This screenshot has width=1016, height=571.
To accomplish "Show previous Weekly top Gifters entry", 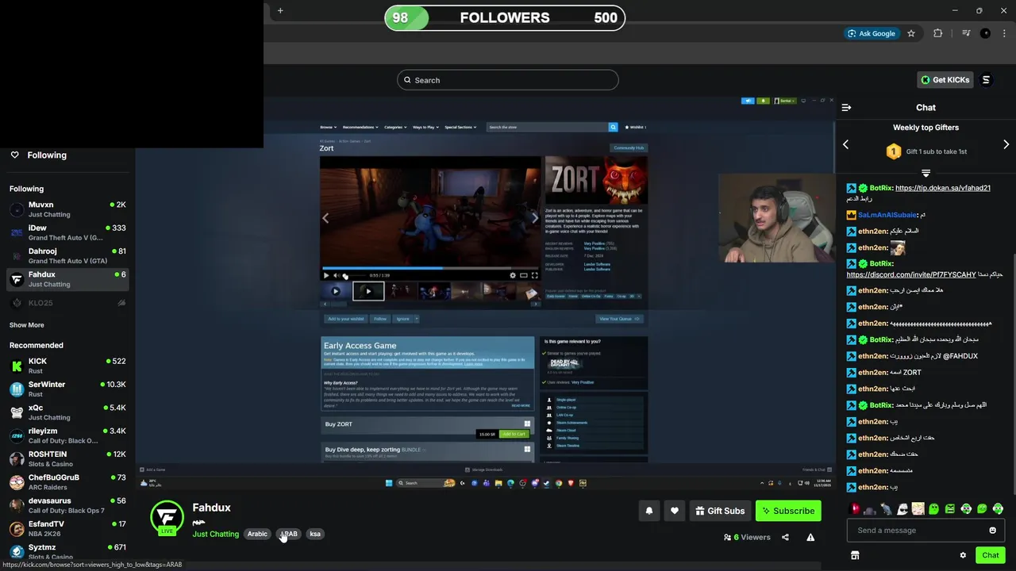I will click(845, 144).
